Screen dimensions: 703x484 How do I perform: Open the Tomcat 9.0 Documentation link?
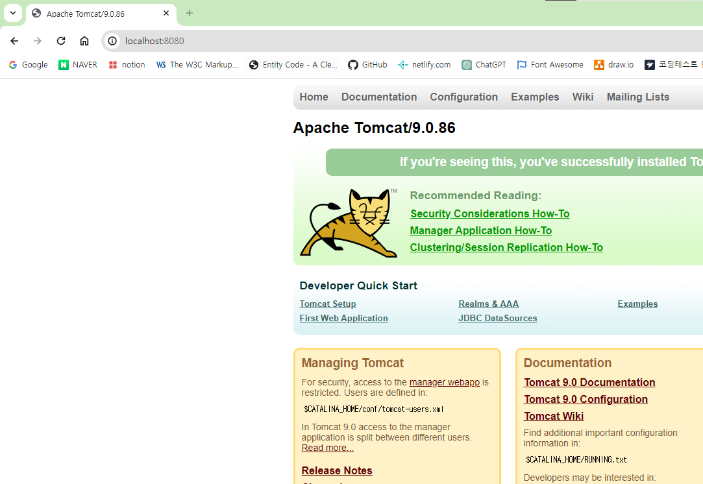click(589, 382)
